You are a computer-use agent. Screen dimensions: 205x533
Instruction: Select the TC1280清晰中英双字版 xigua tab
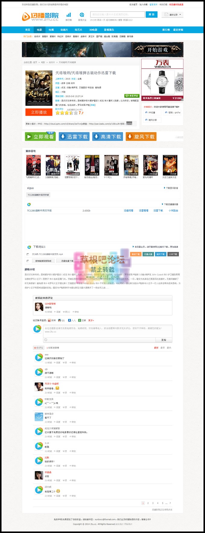[38, 195]
